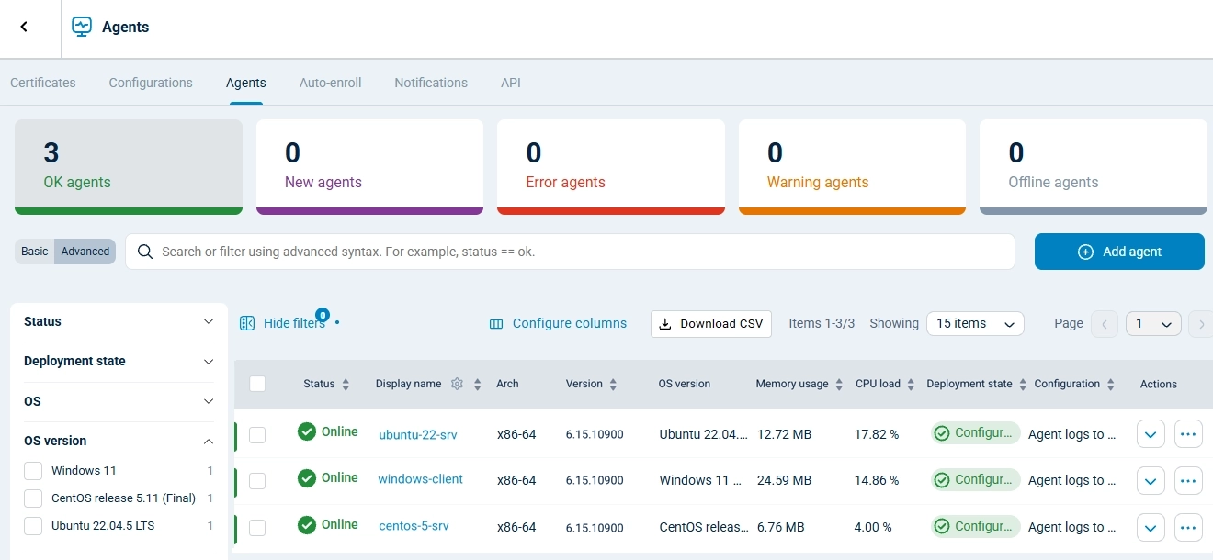This screenshot has height=560, width=1213.
Task: Sort by Display name column arrows
Action: 478,385
